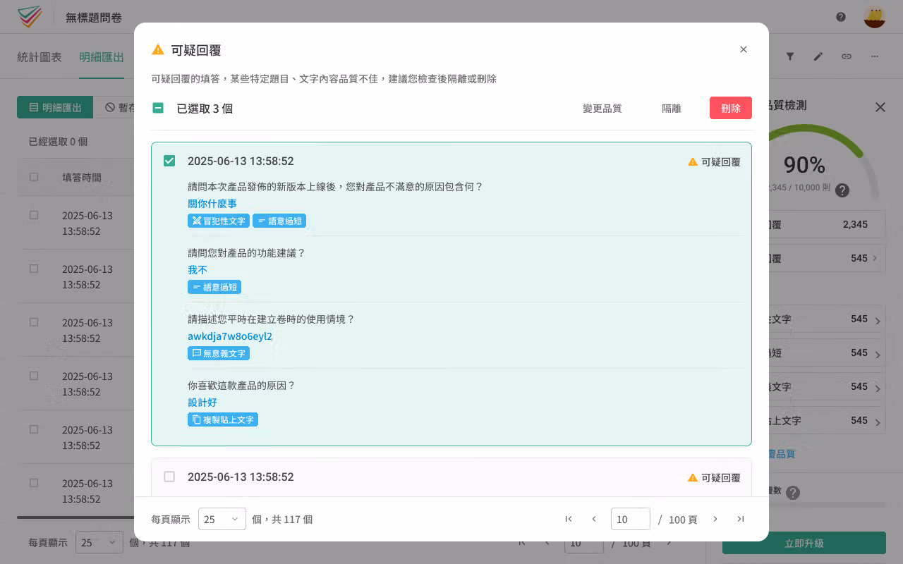Go to first page in dialog pagination

pyautogui.click(x=569, y=519)
